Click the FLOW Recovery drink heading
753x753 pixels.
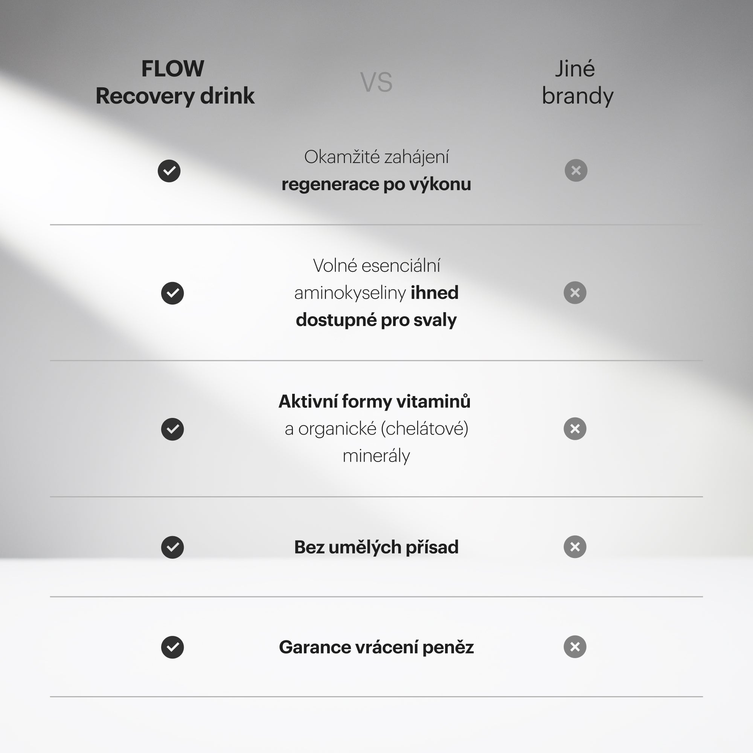tap(175, 82)
